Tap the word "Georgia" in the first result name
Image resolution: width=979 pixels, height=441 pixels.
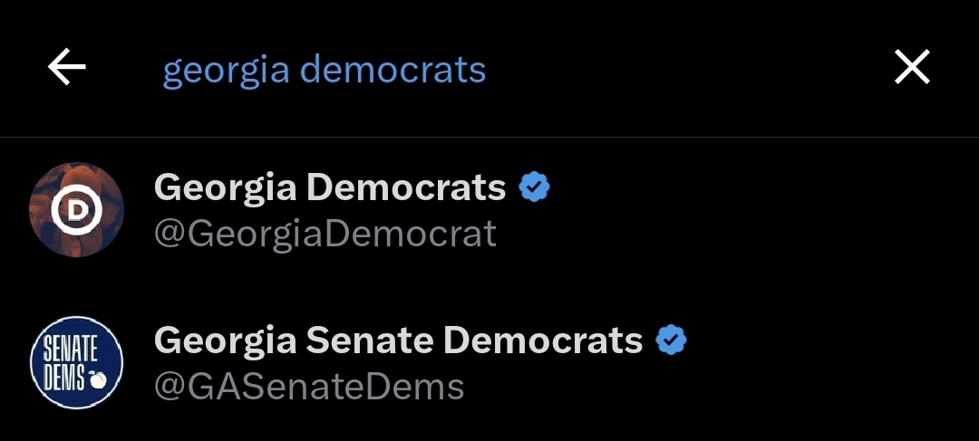225,187
